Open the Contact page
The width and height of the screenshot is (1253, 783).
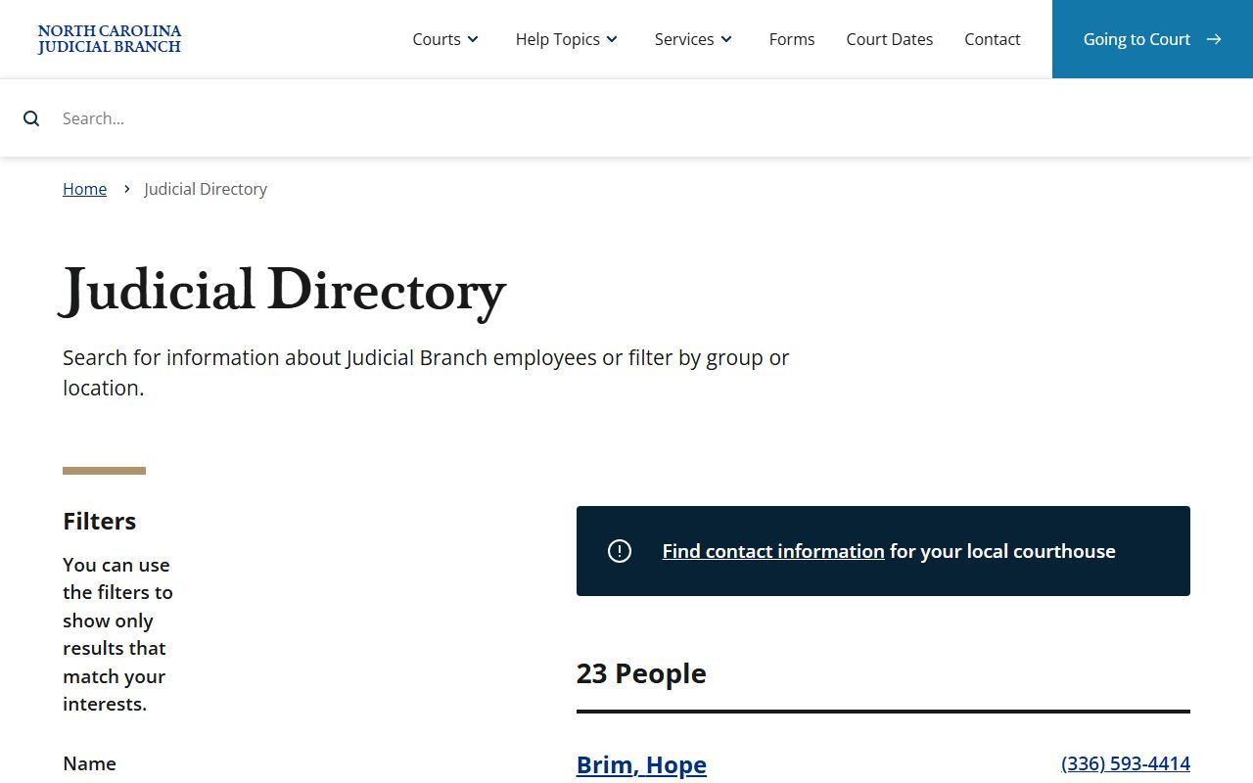click(x=993, y=39)
